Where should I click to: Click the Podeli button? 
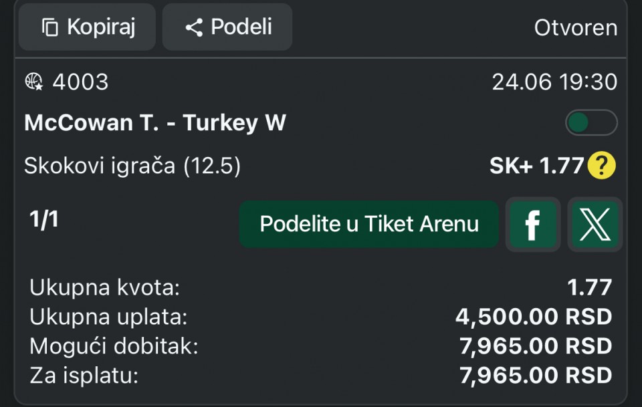(227, 27)
